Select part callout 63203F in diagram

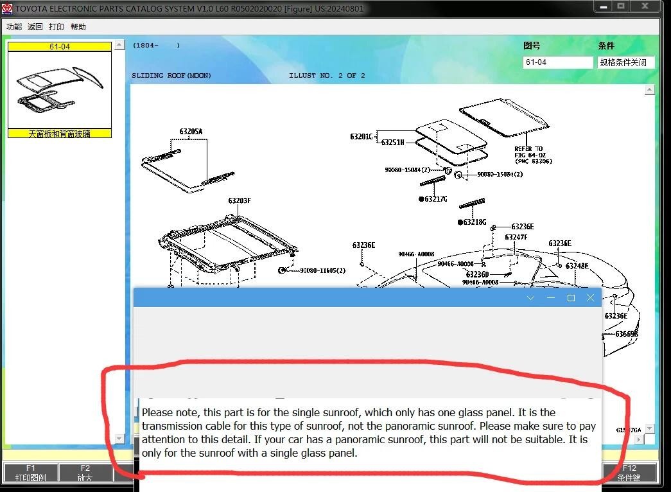(x=240, y=200)
